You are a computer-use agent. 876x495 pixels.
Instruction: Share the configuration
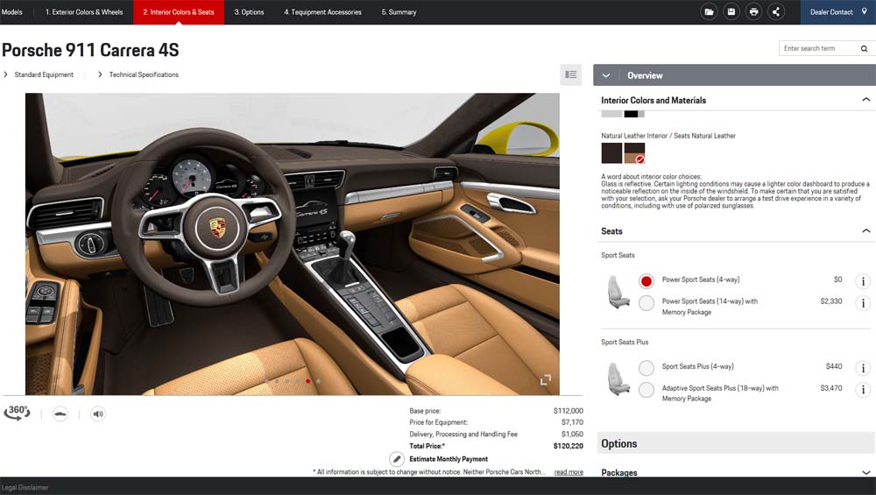[776, 12]
